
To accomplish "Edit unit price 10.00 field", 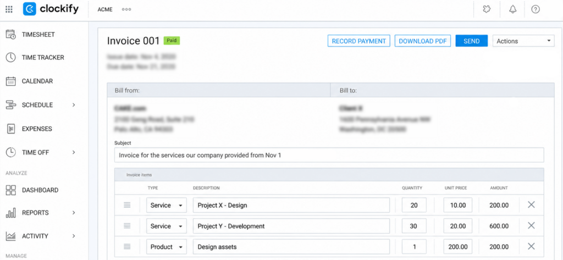I will coord(458,205).
